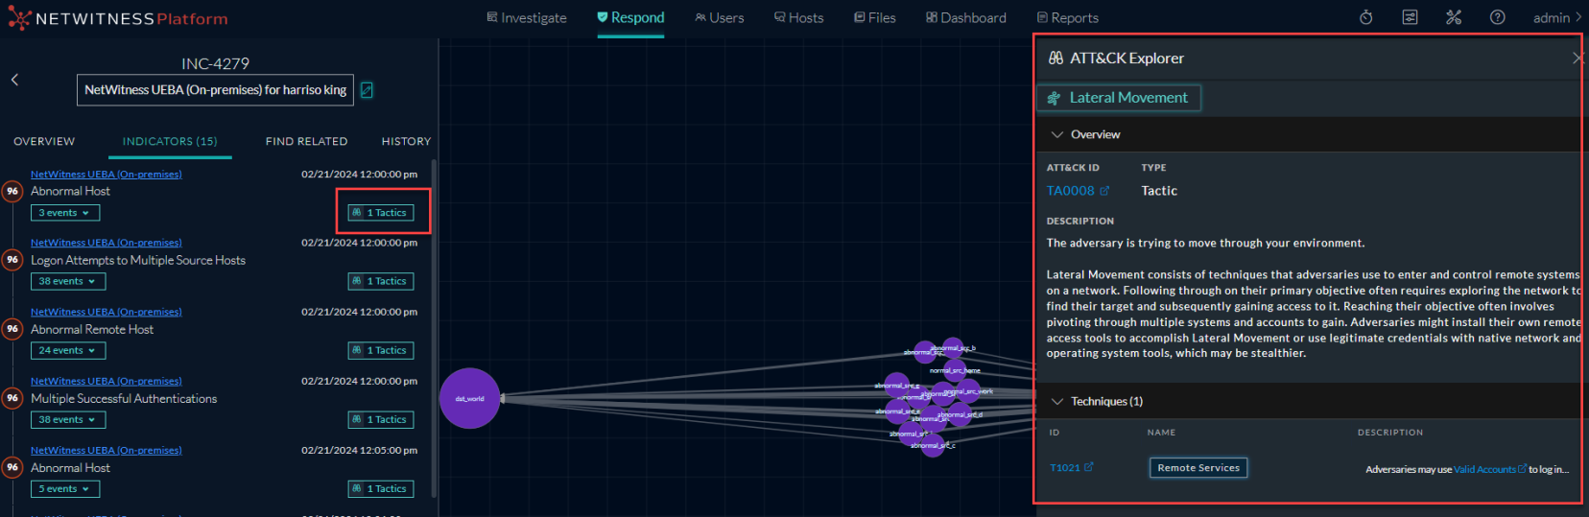
Task: Expand the 5 events dropdown
Action: [x=64, y=489]
